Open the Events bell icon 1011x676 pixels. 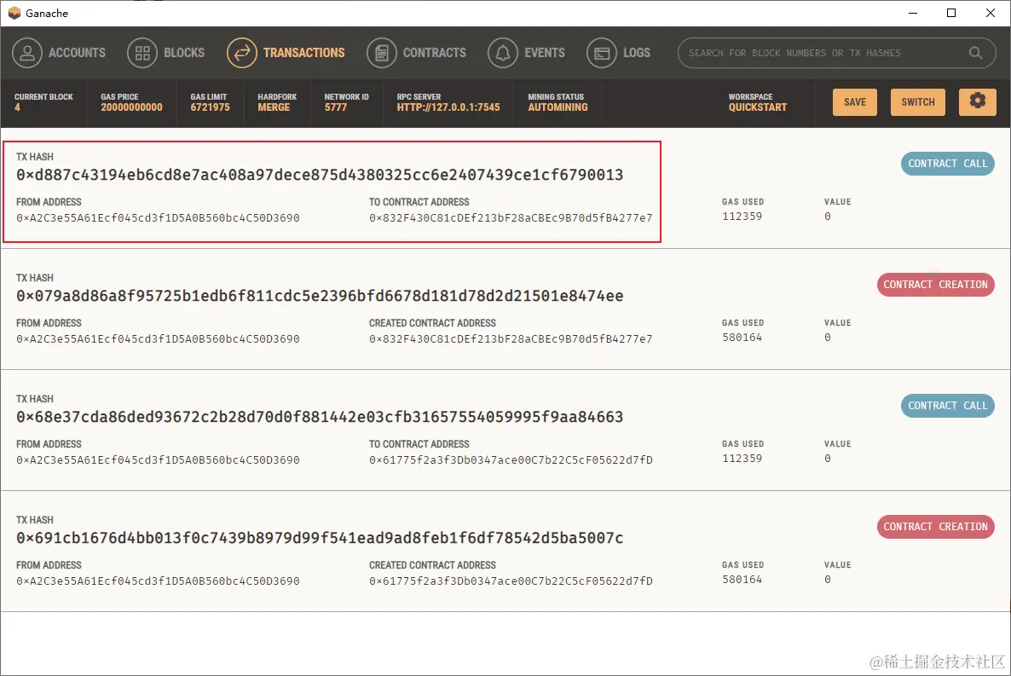[x=503, y=53]
